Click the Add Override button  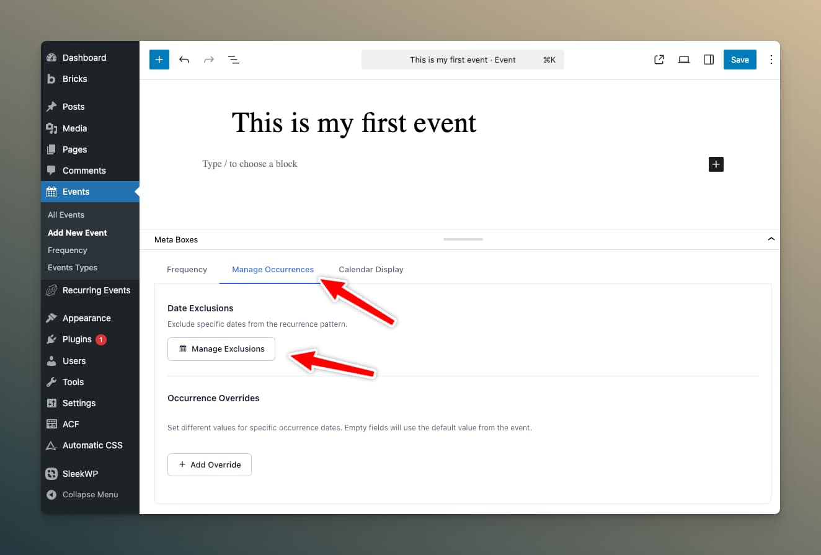tap(209, 464)
